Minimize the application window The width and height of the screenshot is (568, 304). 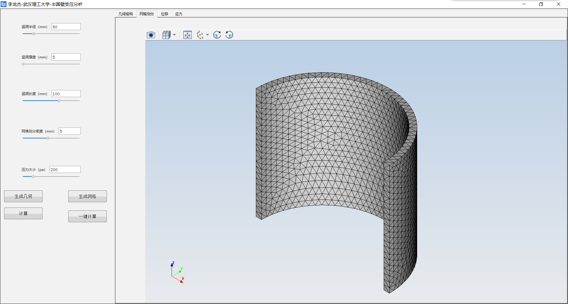click(x=524, y=4)
